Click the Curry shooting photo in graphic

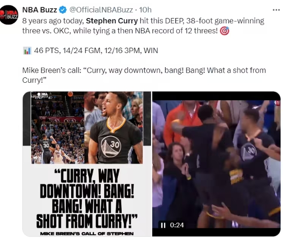point(58,128)
